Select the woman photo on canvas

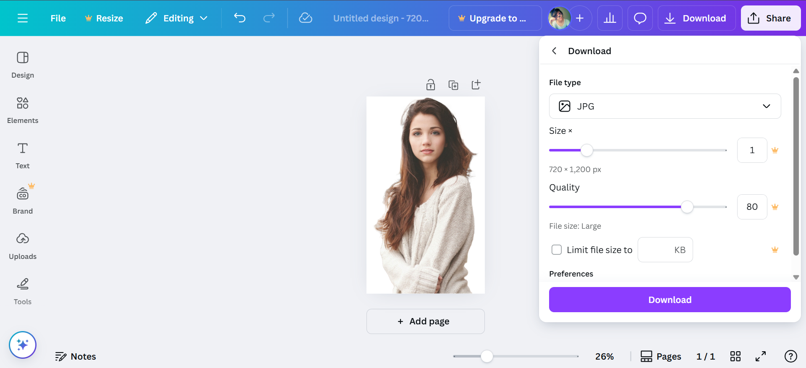click(426, 195)
